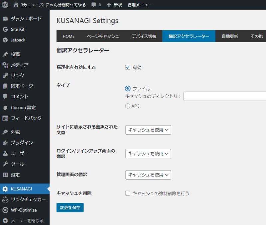
Task: Click the フィードバック form icon
Action: tap(5, 118)
